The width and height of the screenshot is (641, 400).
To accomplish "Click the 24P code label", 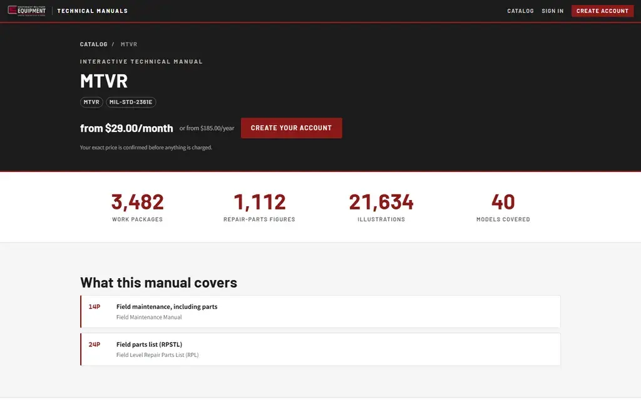I will [95, 344].
